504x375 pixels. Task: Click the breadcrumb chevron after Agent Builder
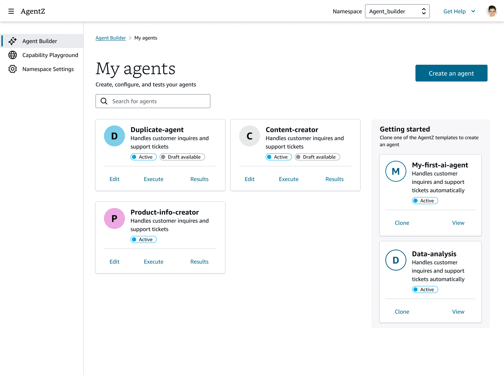(x=130, y=38)
